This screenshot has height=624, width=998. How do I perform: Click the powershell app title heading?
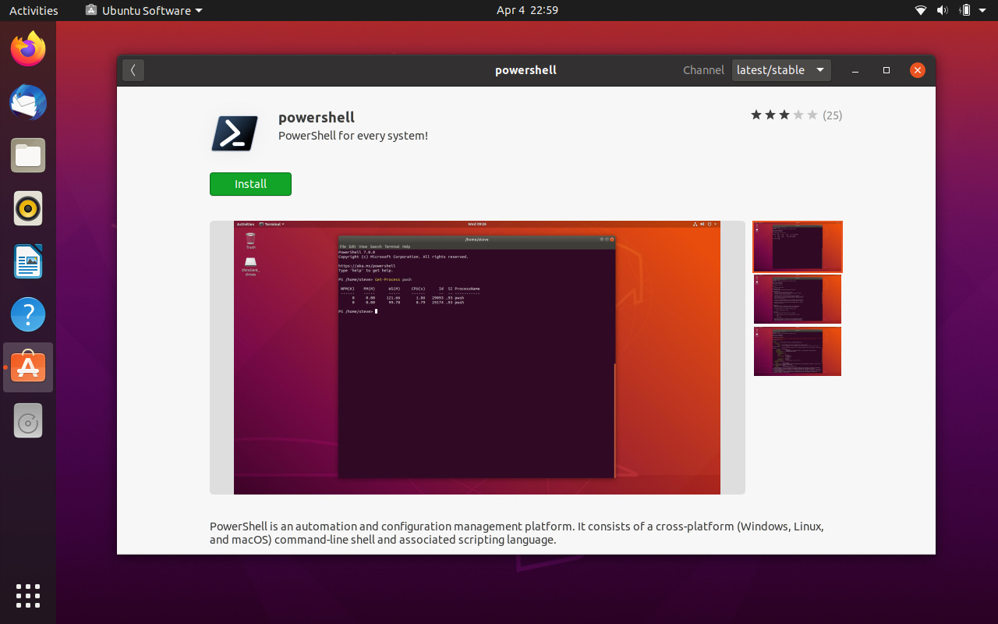(x=317, y=118)
